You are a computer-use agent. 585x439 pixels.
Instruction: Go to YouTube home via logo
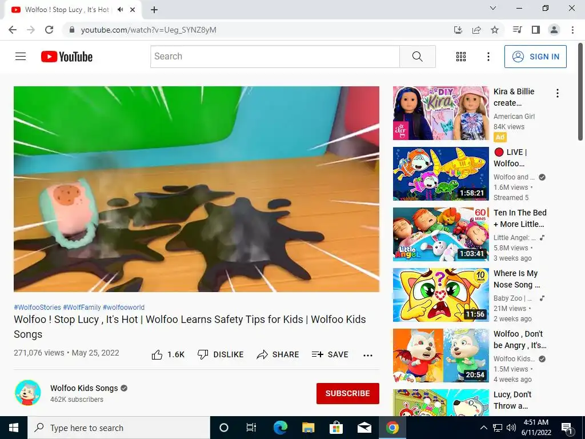(x=67, y=57)
